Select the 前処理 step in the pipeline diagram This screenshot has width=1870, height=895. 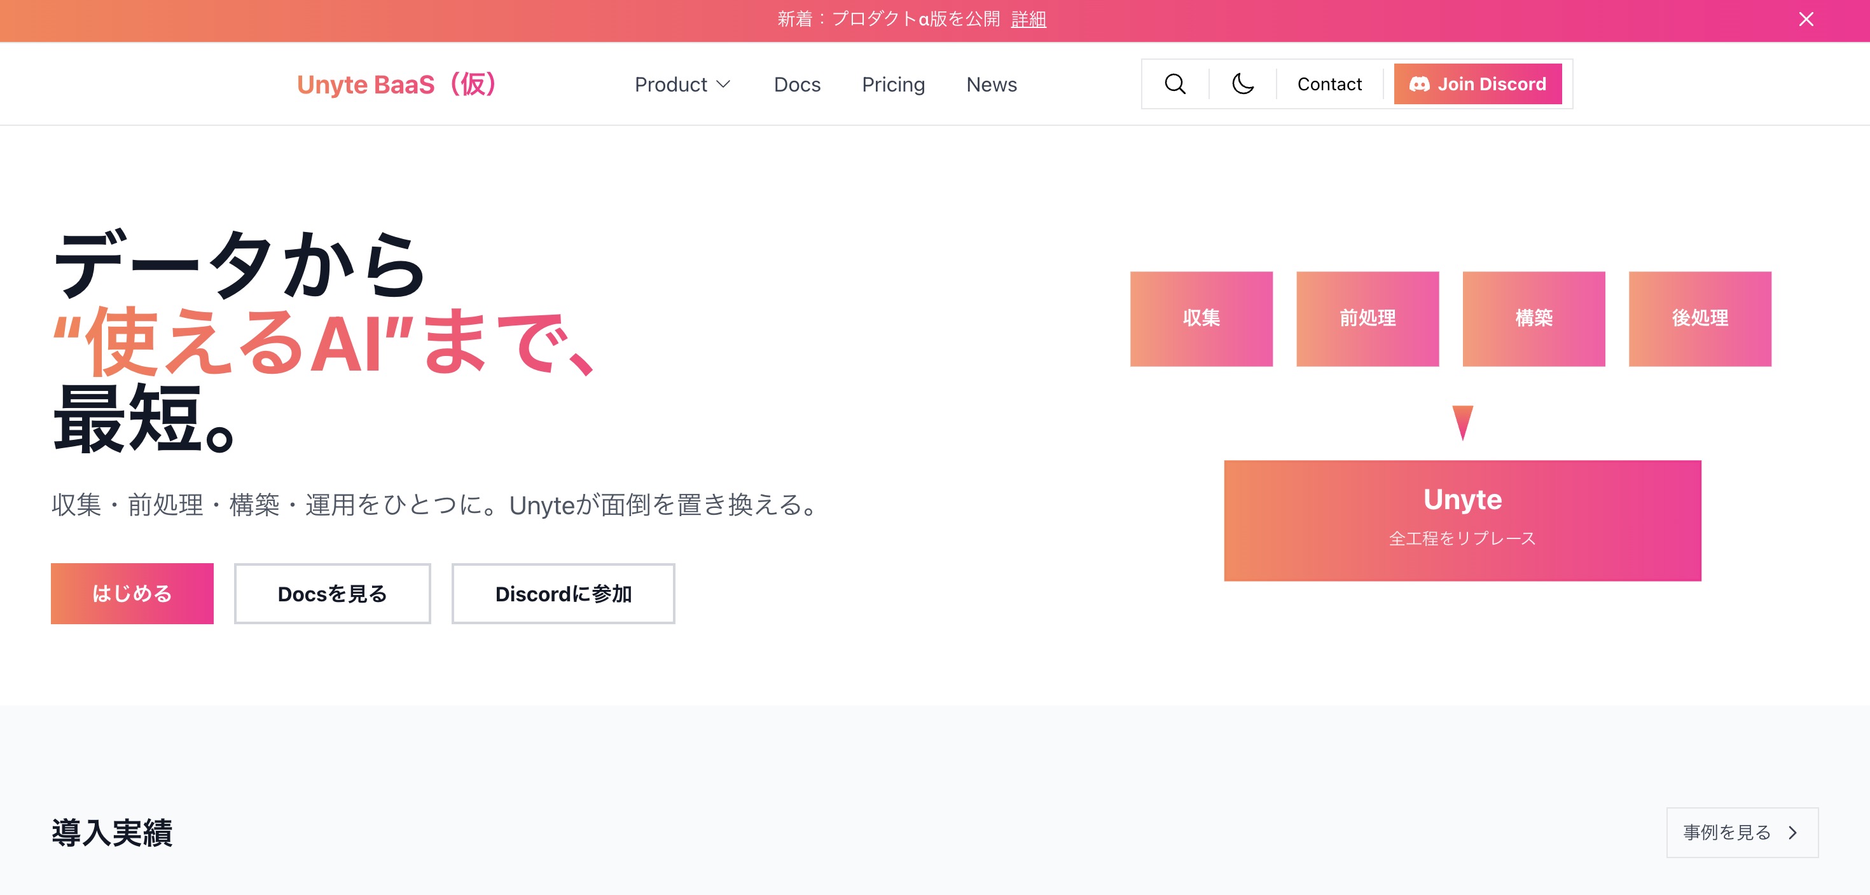pos(1367,318)
